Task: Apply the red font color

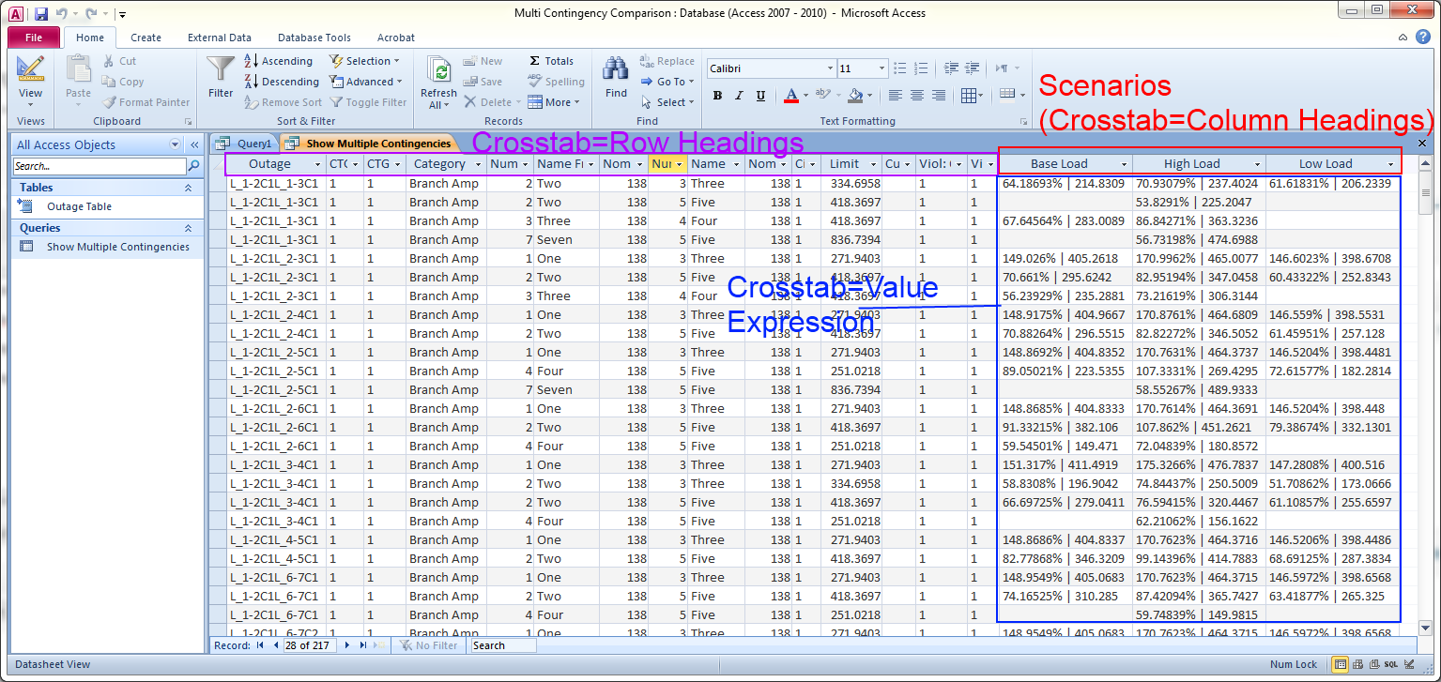Action: tap(790, 95)
